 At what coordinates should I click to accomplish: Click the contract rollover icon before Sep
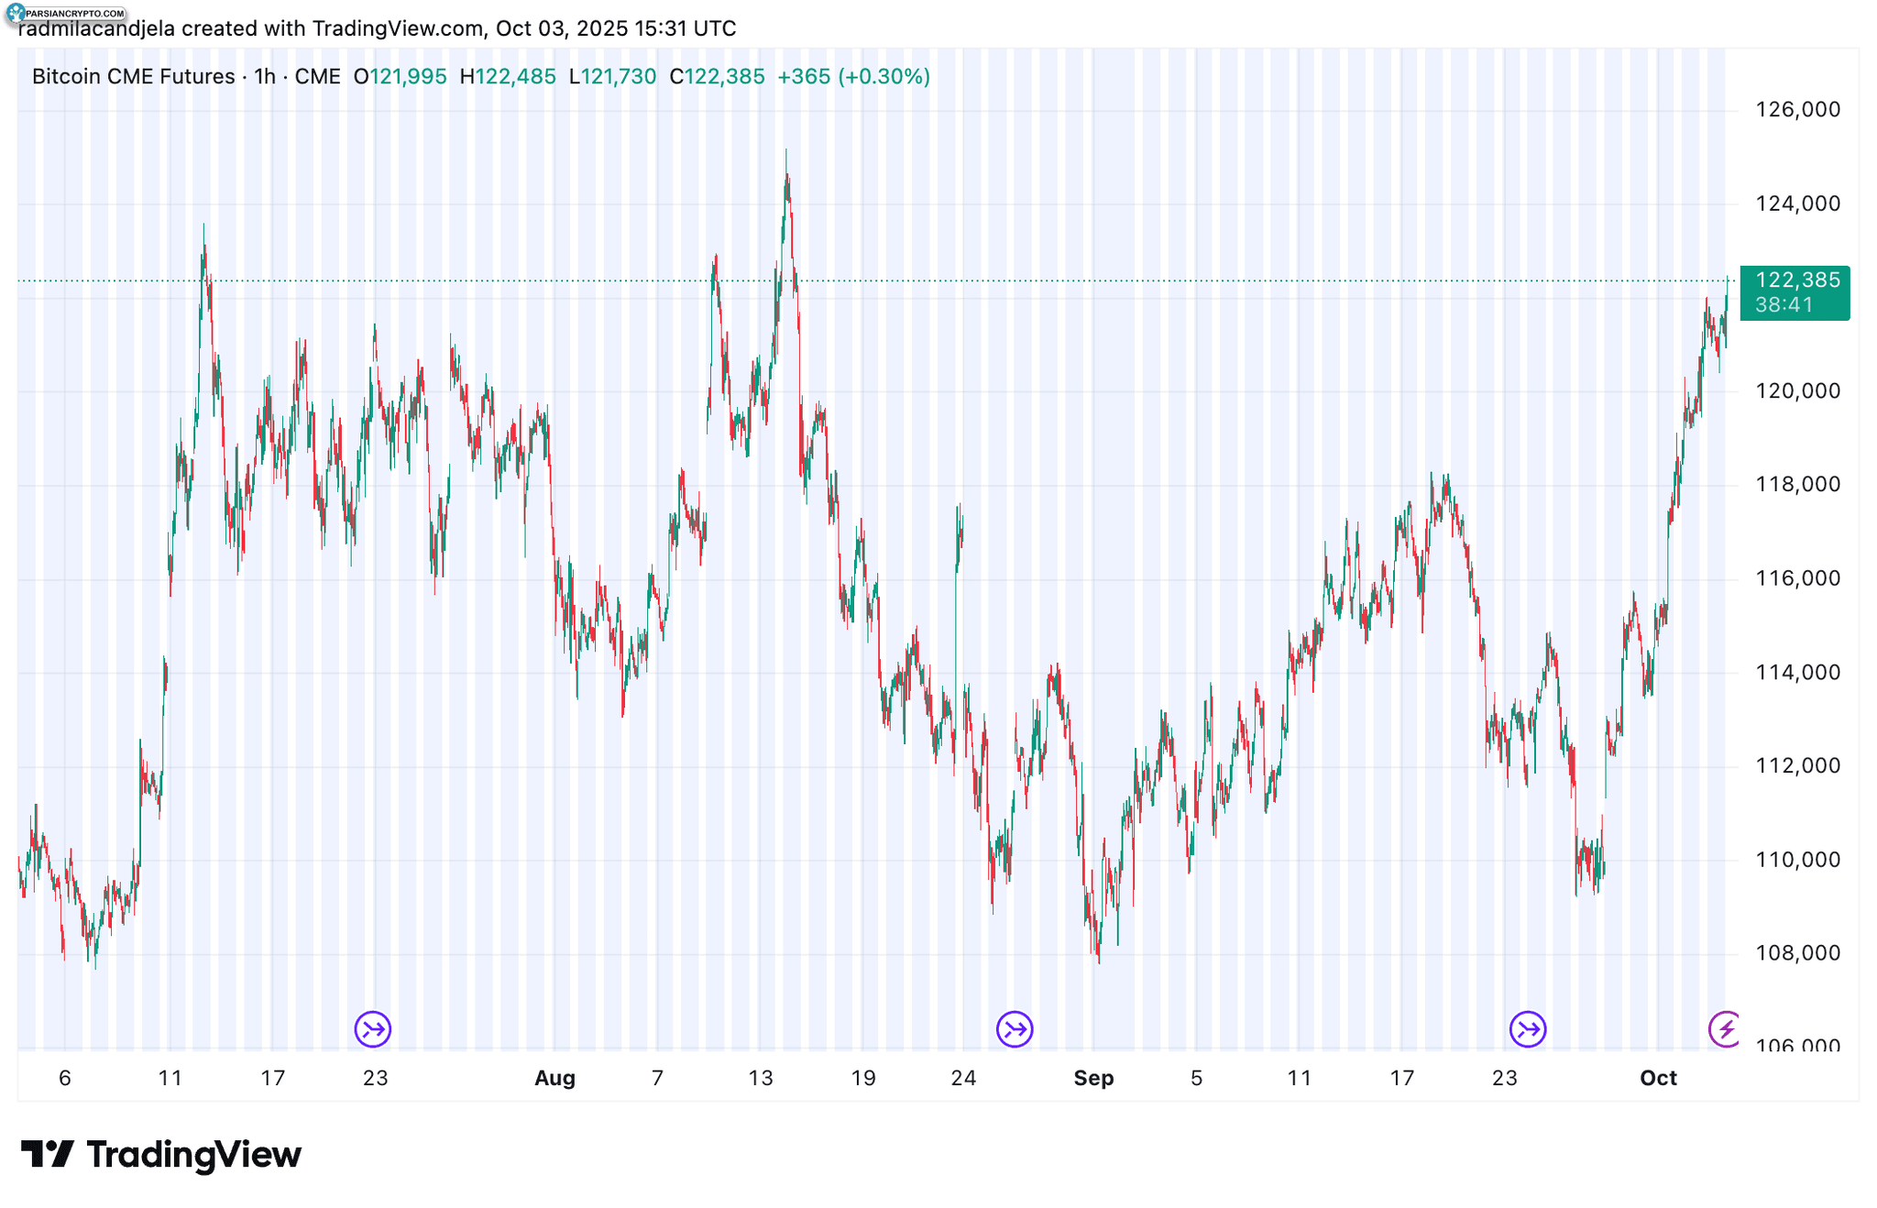pos(1015,1028)
